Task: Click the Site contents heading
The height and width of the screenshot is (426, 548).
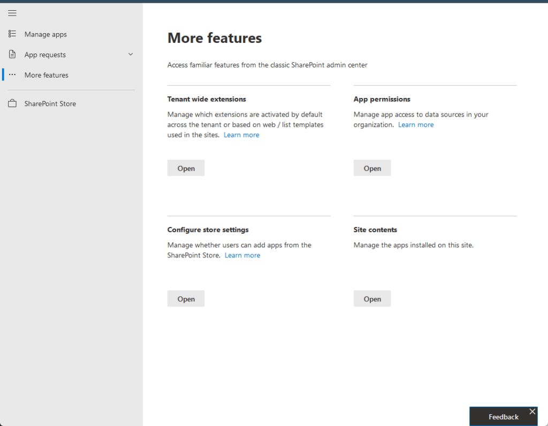Action: coord(375,230)
